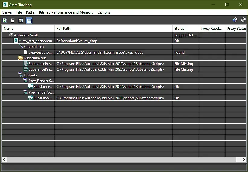
Task: Select v-ray_test_scene.max entry
Action: click(36, 41)
